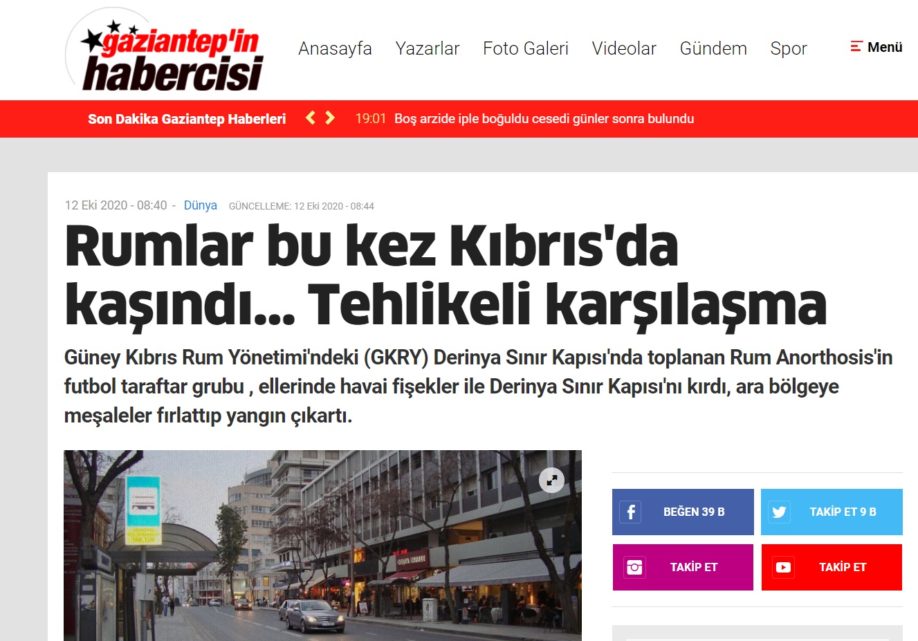Screen dimensions: 918x641
Task: Expand the article image to fullscreen
Action: [551, 480]
